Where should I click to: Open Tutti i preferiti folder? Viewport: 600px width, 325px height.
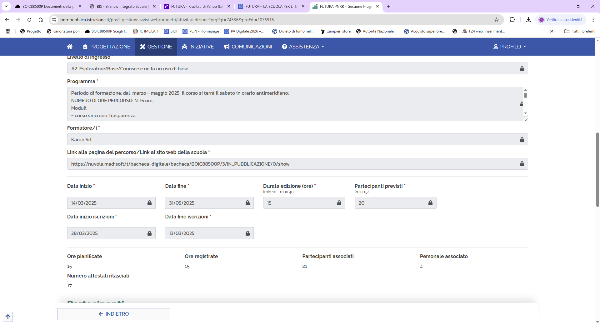tap(580, 31)
